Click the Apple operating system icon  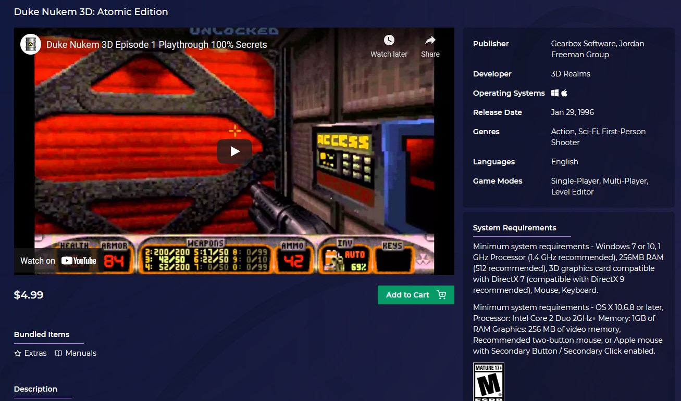tap(564, 93)
